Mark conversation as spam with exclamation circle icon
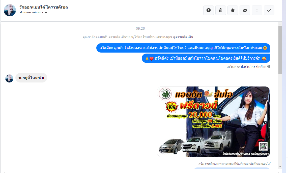The height and width of the screenshot is (173, 288). tap(209, 10)
